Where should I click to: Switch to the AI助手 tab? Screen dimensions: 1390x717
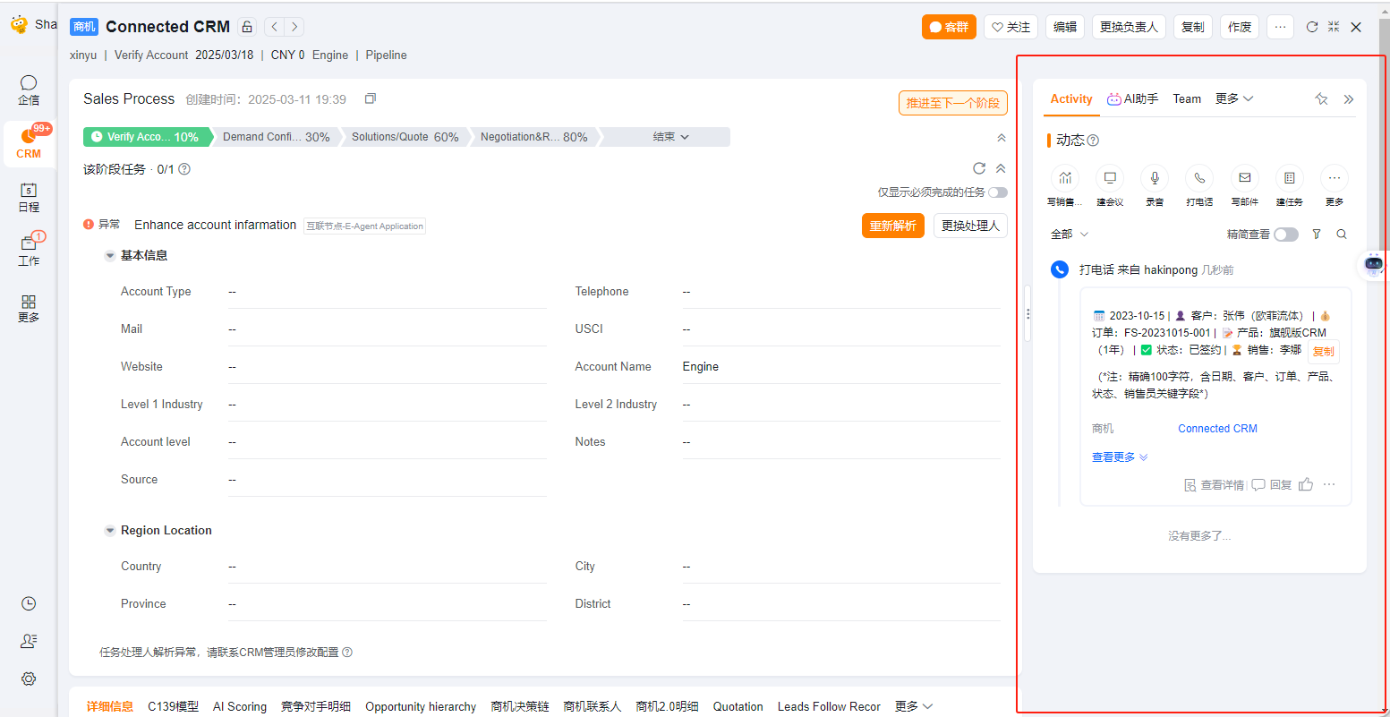[1132, 98]
